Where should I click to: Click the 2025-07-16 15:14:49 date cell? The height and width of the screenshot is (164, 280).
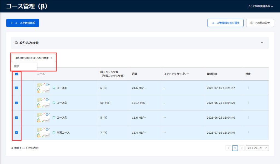coord(221,133)
